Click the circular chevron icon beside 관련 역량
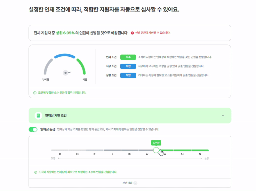The height and width of the screenshot is (191, 256). (x=135, y=183)
